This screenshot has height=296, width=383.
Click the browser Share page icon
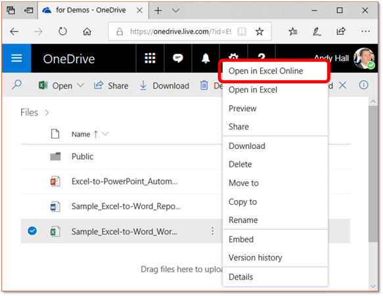[x=341, y=32]
